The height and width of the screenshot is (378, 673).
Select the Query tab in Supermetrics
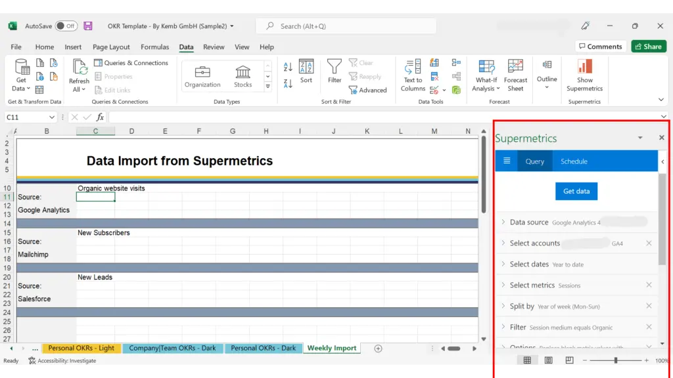tap(535, 161)
